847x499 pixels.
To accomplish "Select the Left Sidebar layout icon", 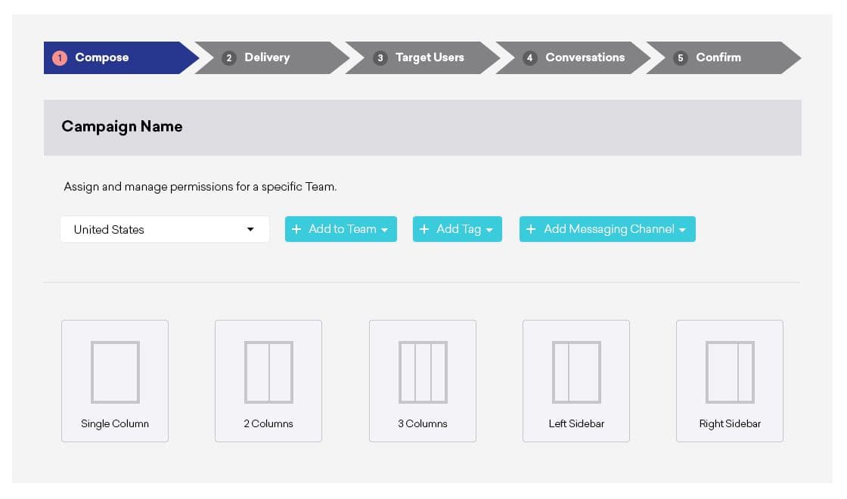I will tap(576, 372).
